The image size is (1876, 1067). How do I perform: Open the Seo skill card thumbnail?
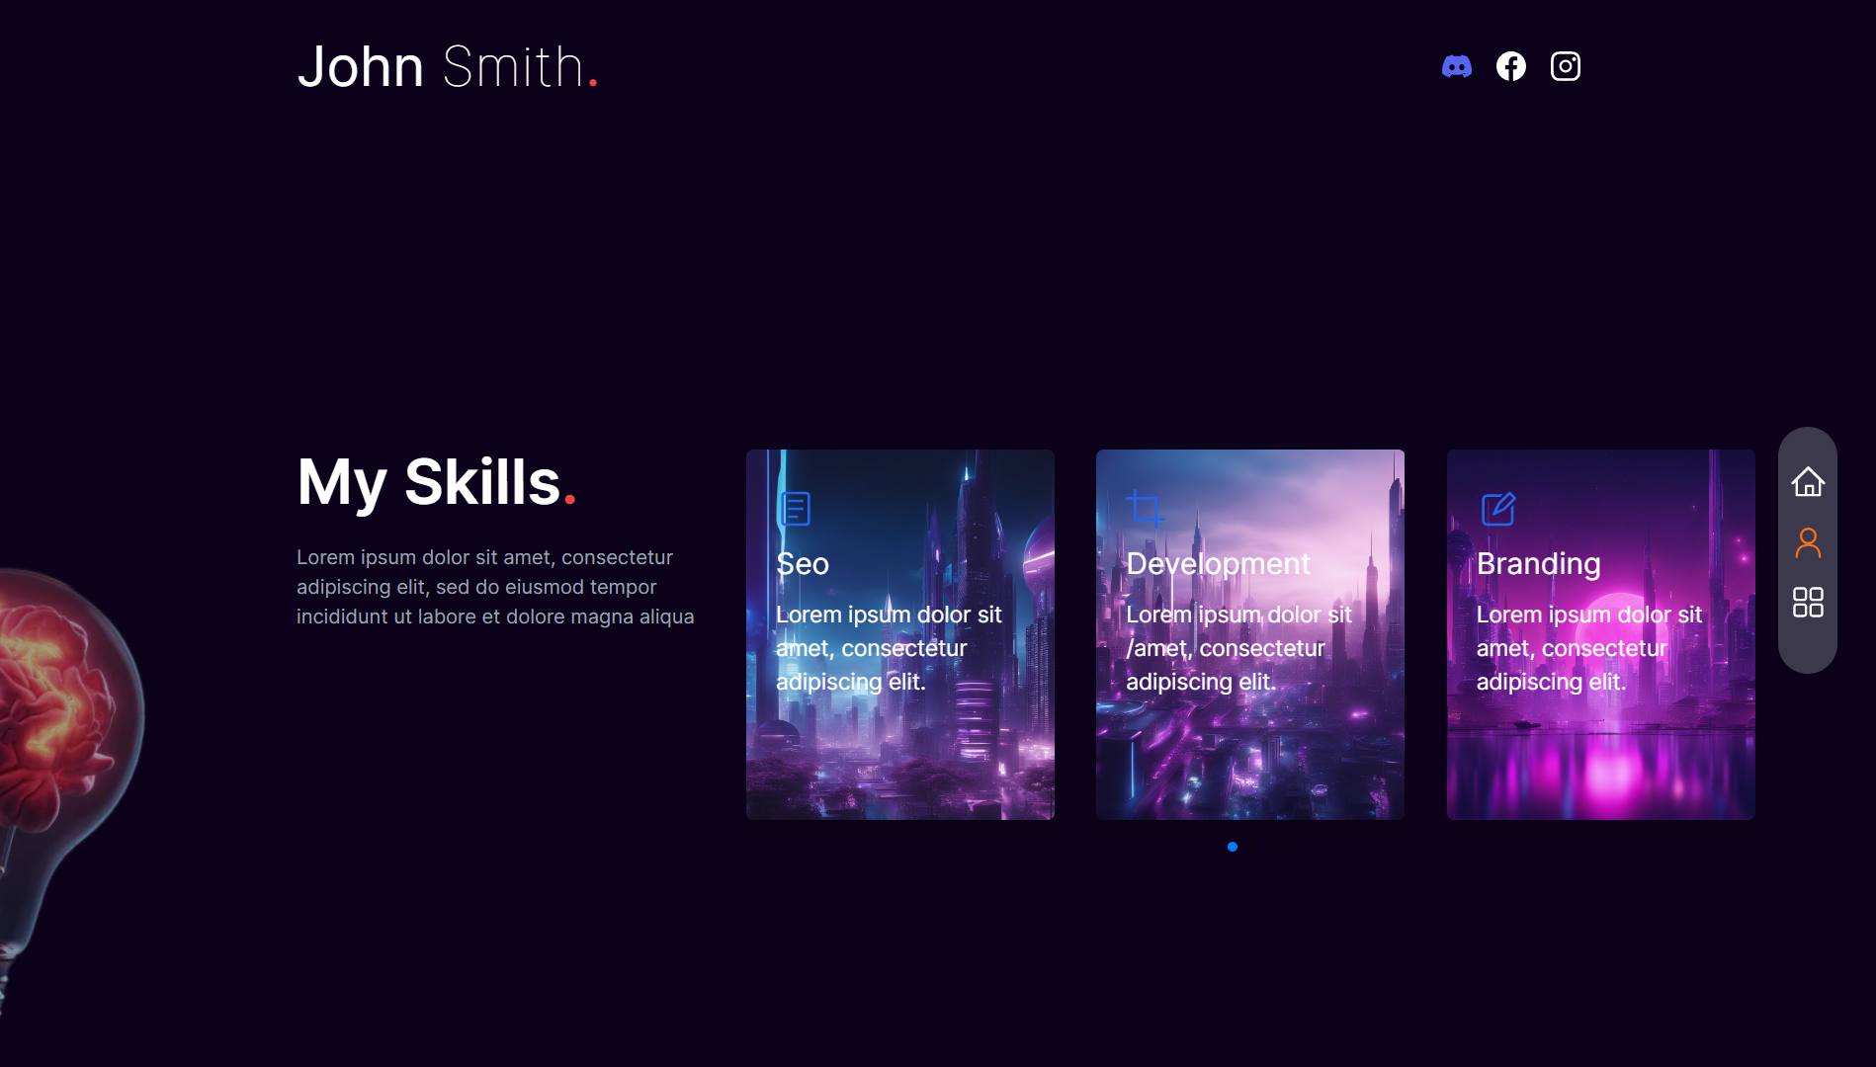tap(899, 633)
